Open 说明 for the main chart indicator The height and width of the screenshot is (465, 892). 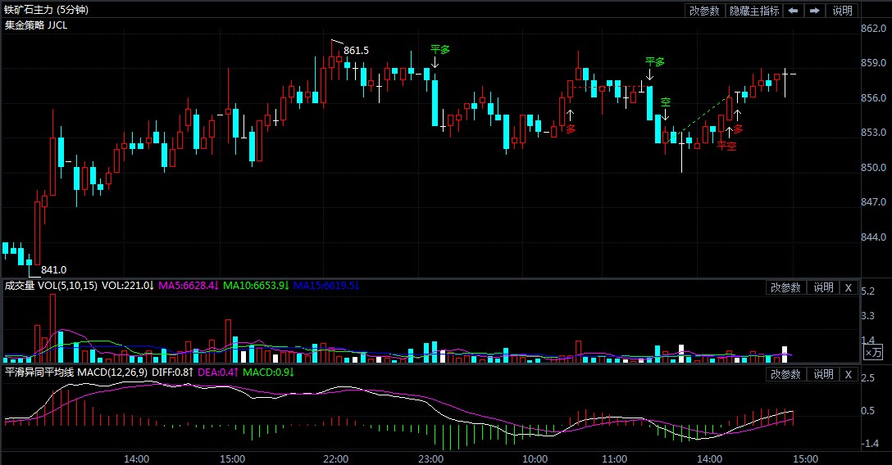click(842, 11)
